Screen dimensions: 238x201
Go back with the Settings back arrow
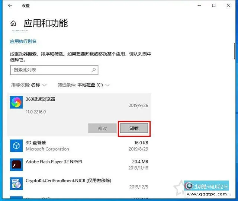point(10,6)
